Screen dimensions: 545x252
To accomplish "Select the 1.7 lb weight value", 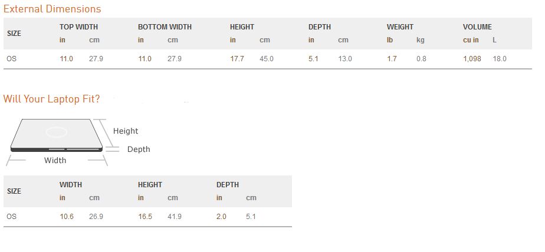I will point(392,59).
